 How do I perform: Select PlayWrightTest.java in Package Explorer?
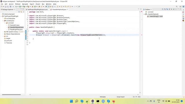click(x=16, y=29)
